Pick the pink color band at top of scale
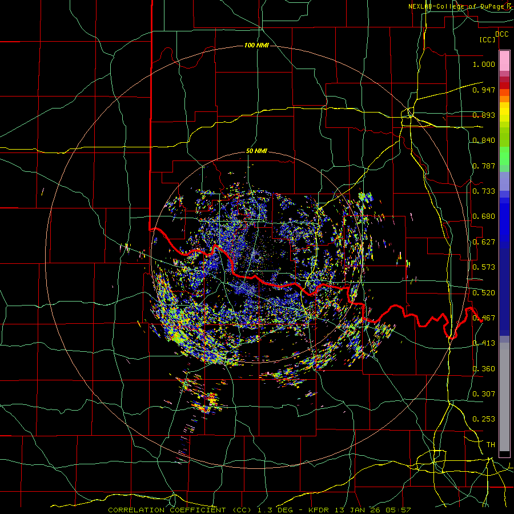Screen dimensions: 514x514 click(504, 61)
